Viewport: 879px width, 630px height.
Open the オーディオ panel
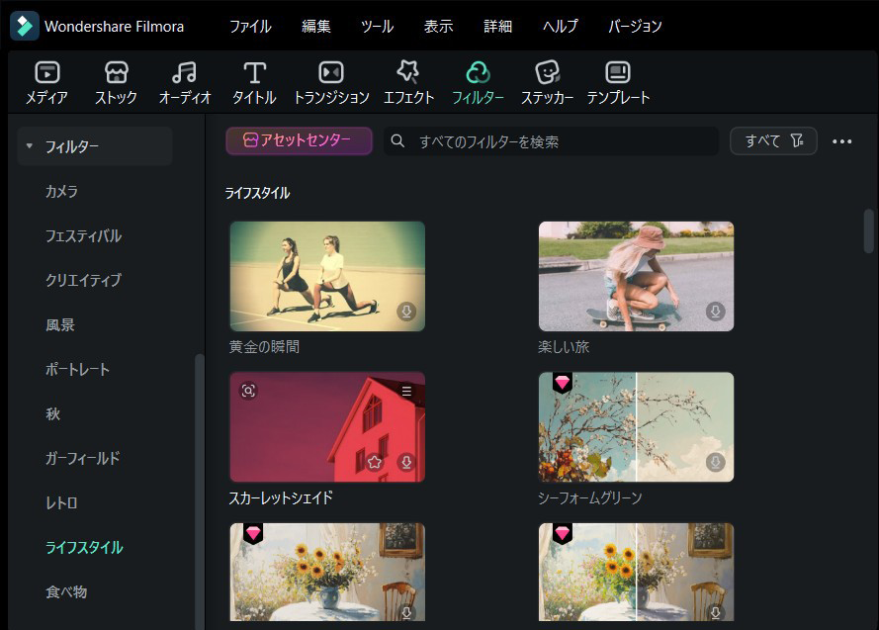click(184, 79)
